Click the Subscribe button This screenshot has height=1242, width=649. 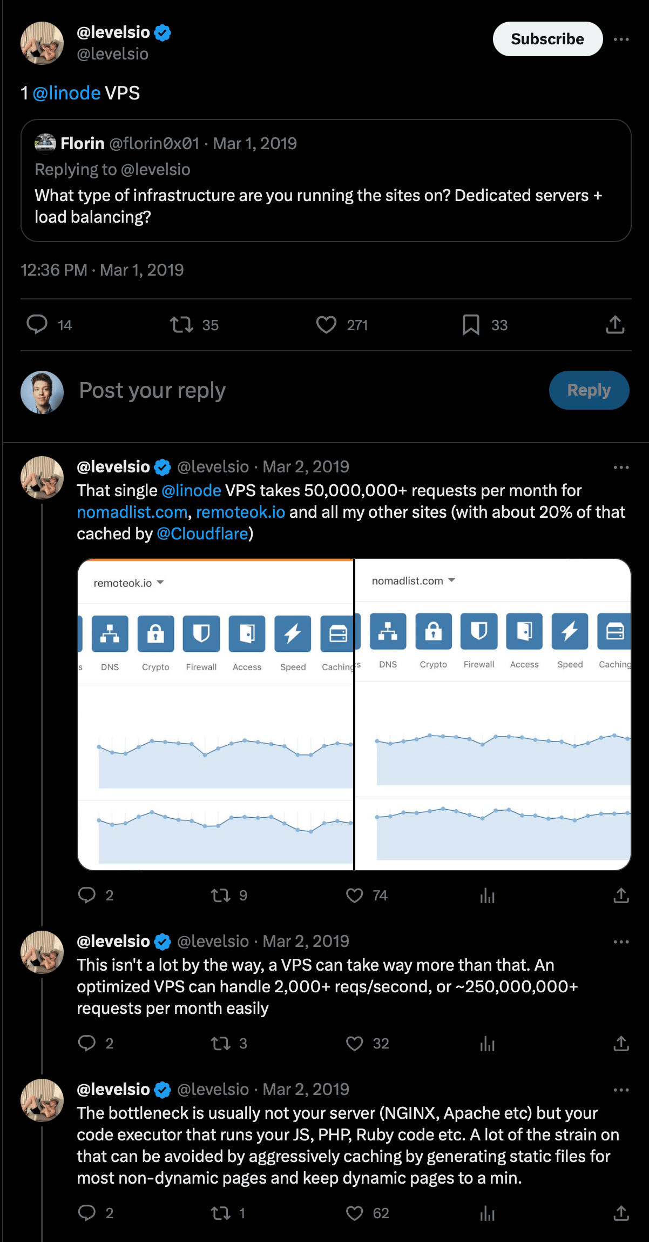(547, 39)
